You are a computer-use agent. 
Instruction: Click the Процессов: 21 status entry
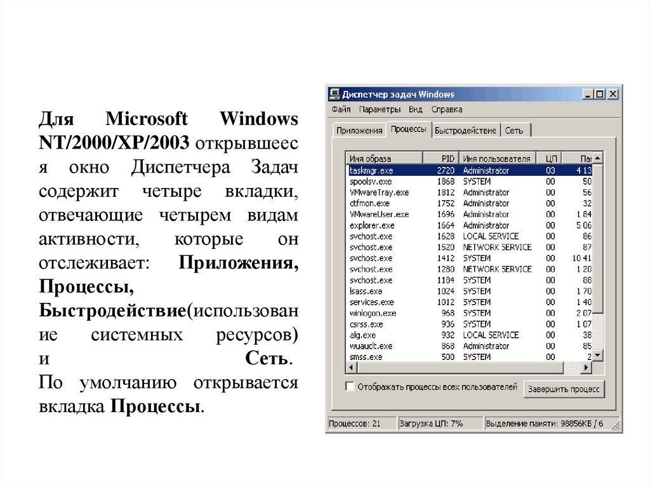click(x=361, y=424)
